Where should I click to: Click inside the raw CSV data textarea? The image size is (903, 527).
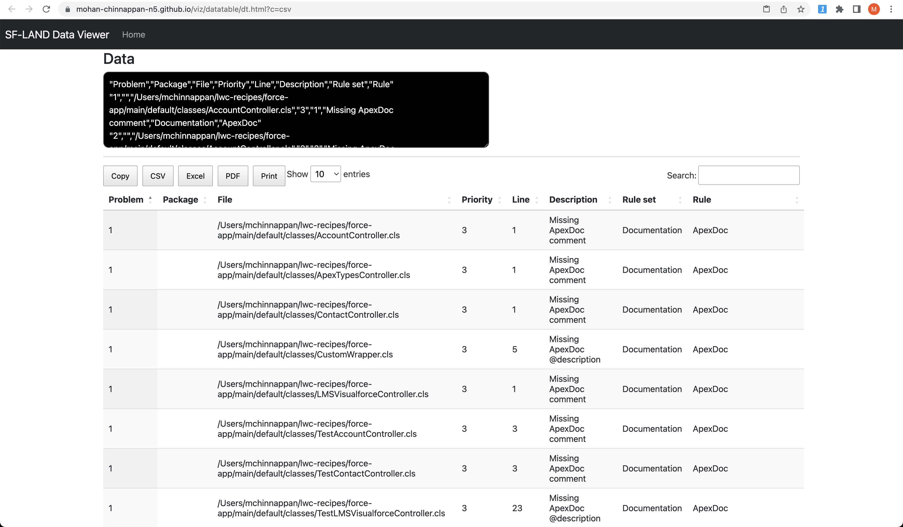296,110
